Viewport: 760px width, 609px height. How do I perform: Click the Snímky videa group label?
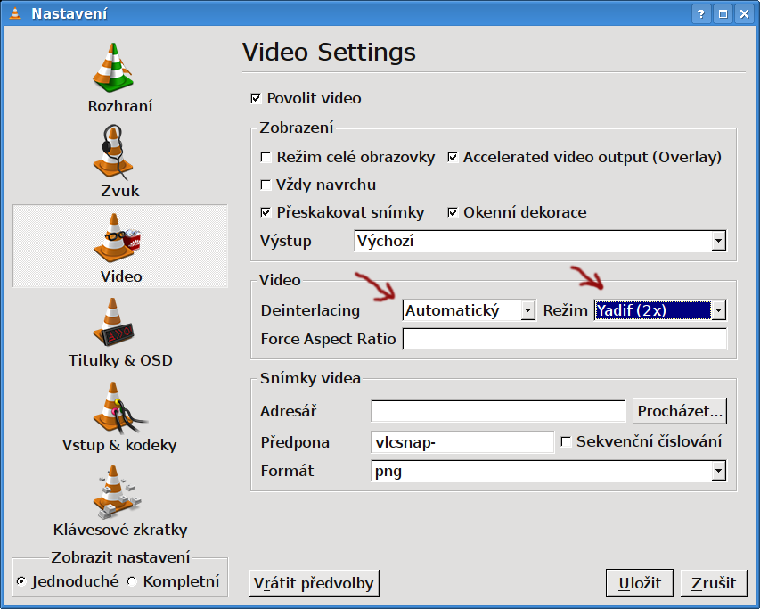pyautogui.click(x=310, y=378)
